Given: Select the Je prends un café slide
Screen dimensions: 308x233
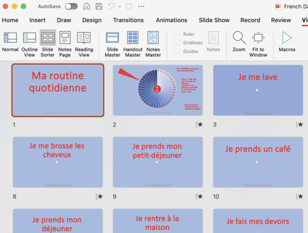Looking at the screenshot, I should [x=258, y=162].
